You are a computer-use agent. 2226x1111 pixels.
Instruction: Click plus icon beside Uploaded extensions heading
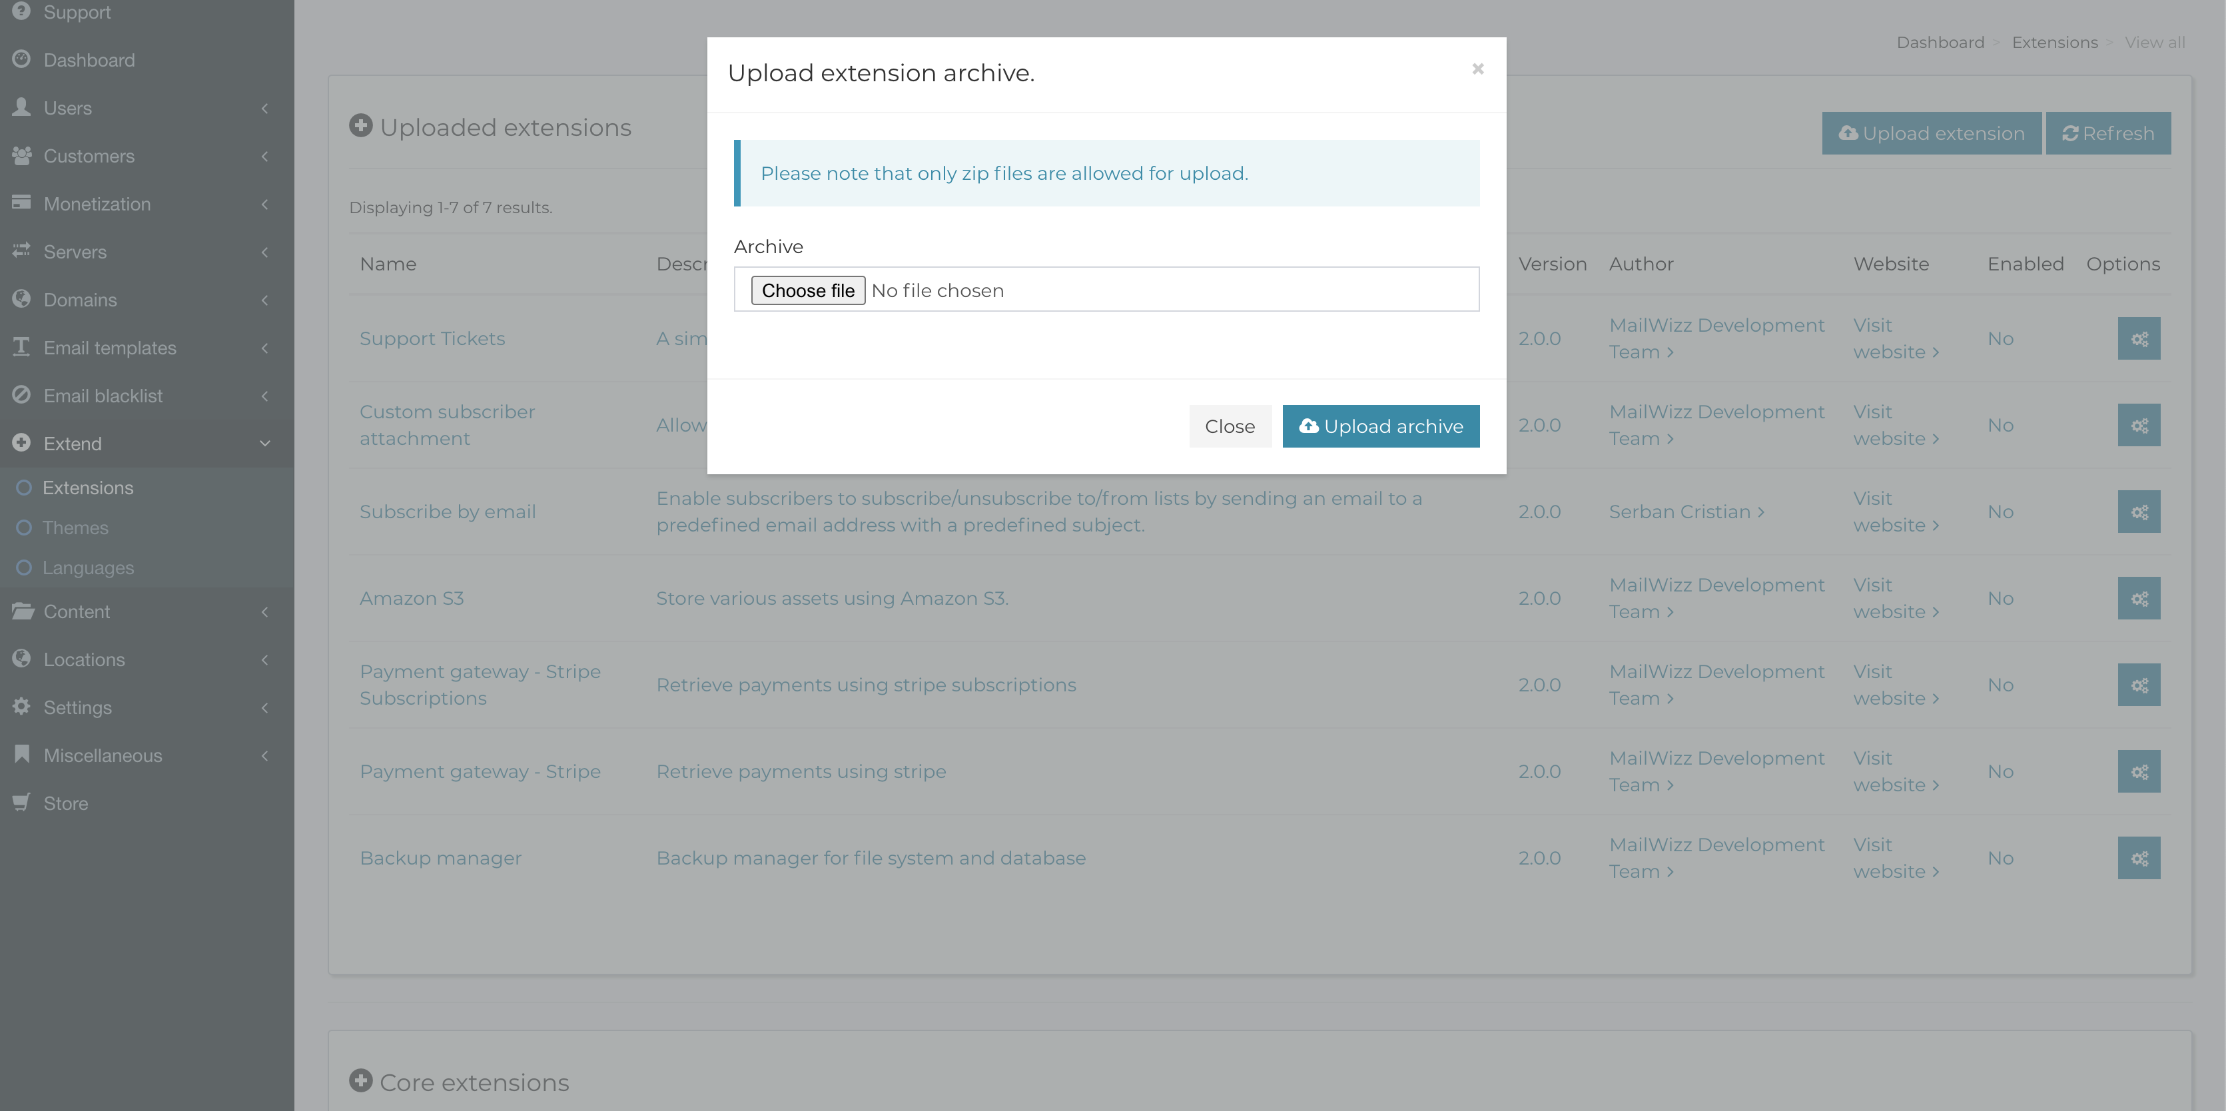point(360,126)
